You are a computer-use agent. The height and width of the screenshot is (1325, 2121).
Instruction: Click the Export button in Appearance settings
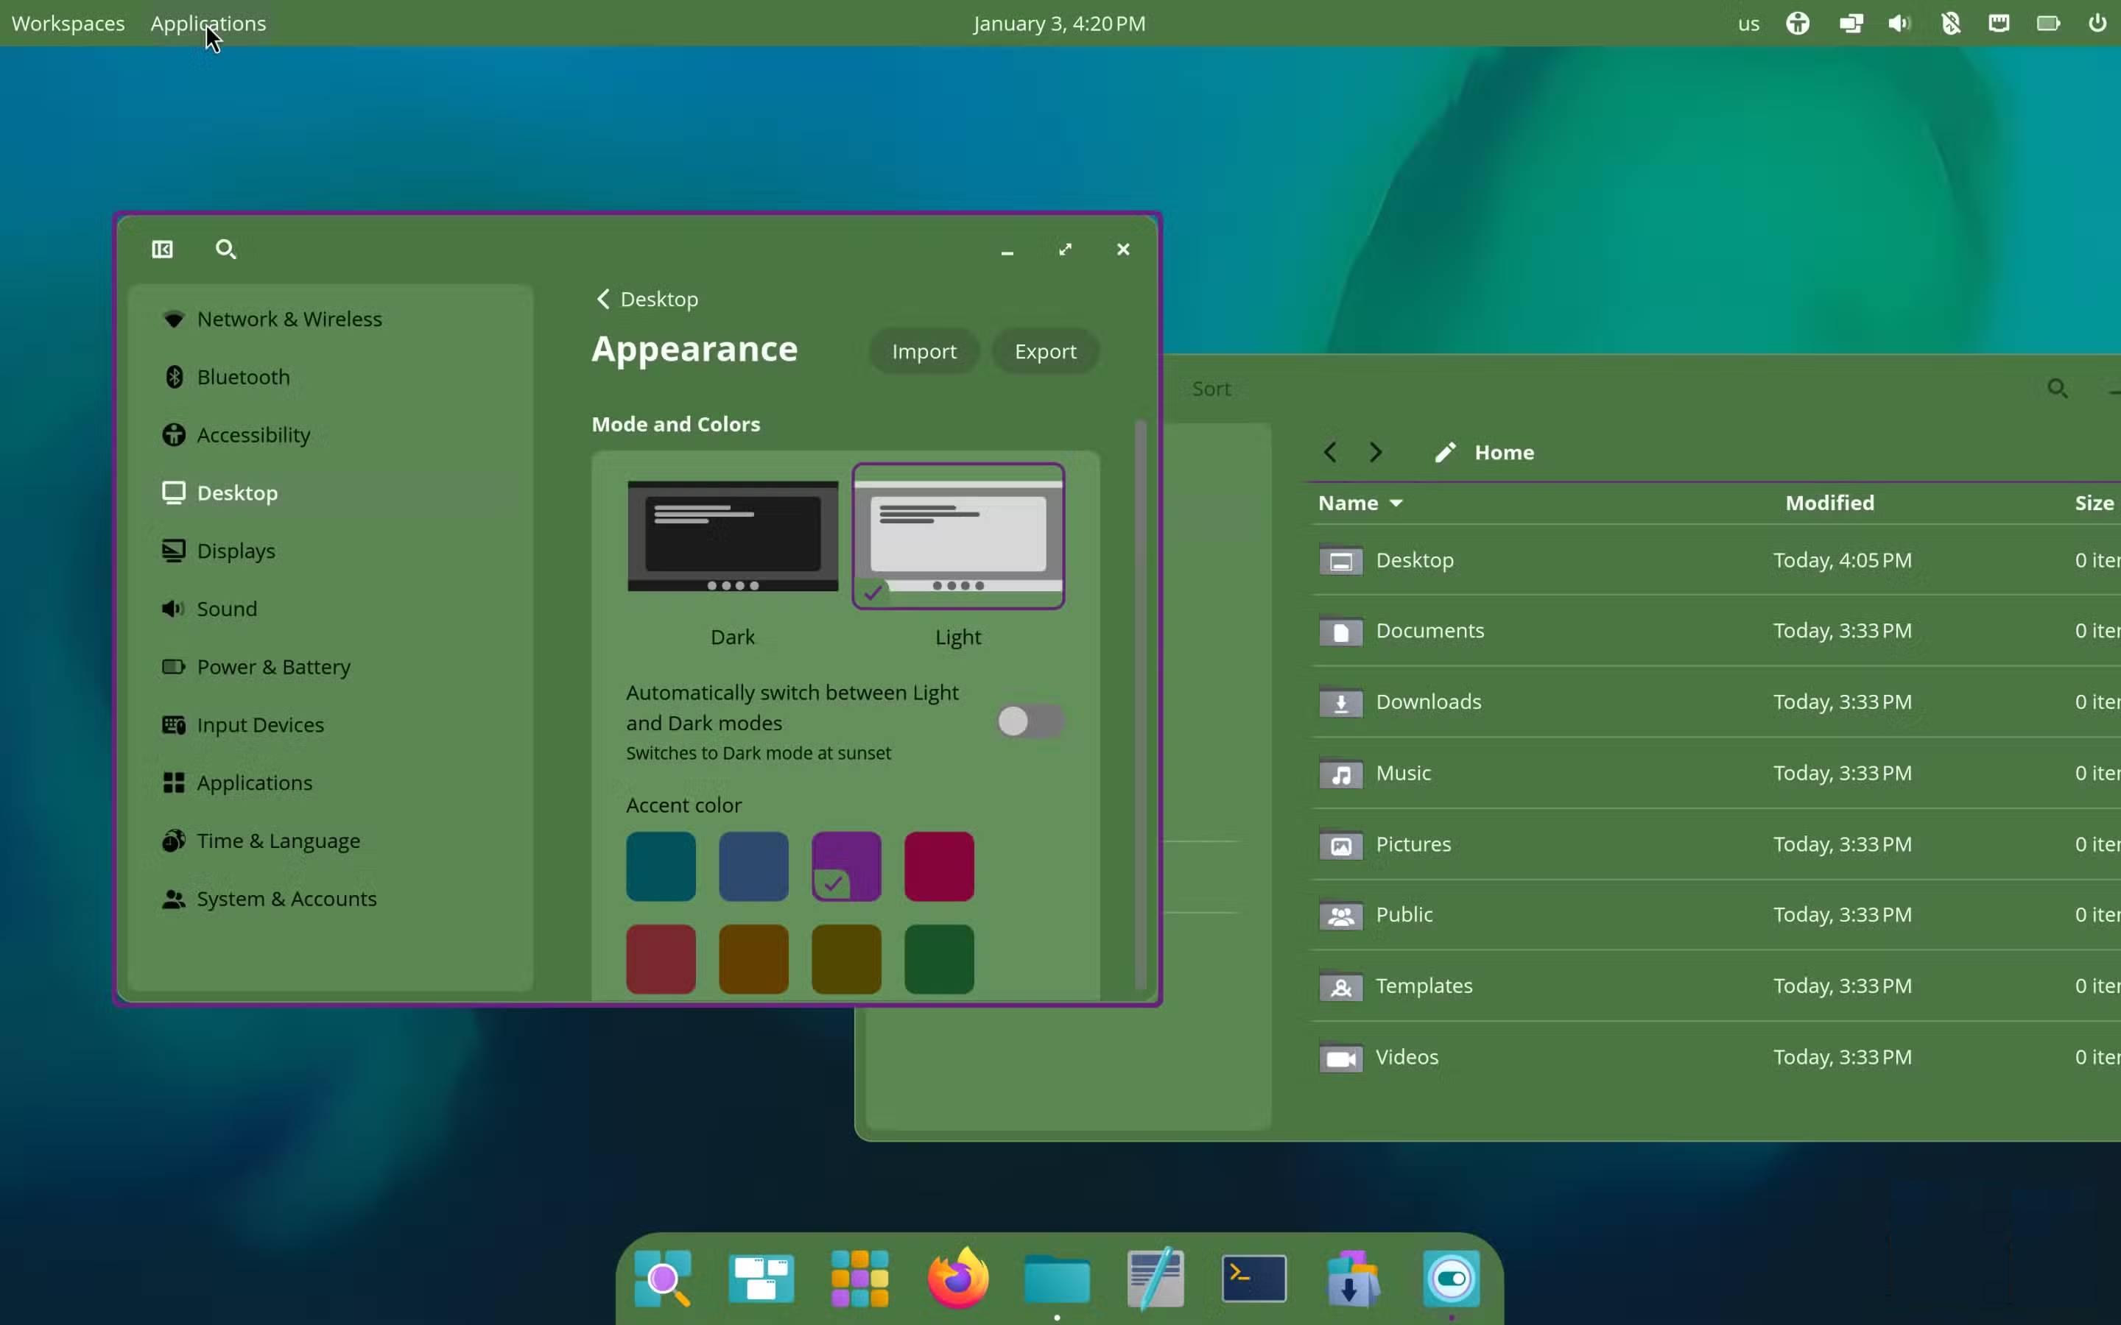point(1045,350)
